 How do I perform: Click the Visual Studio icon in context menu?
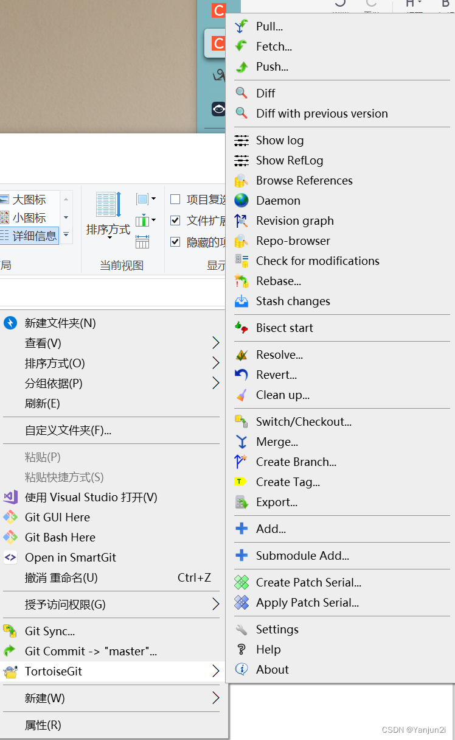coord(10,497)
